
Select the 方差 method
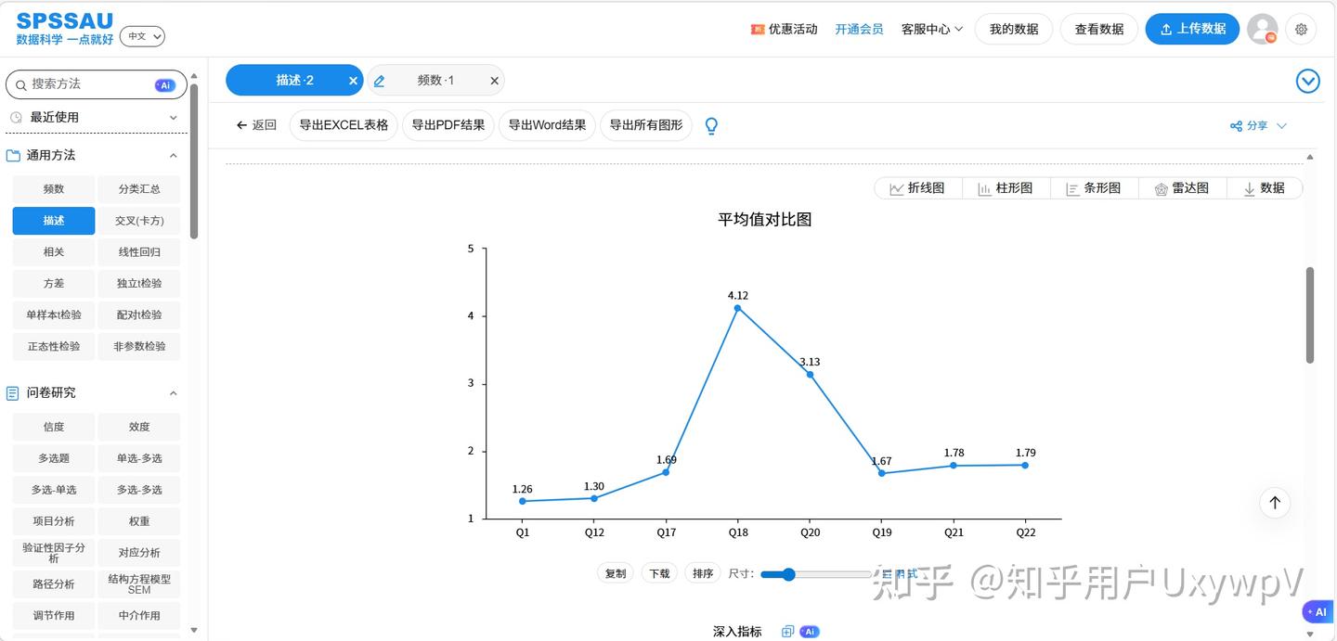54,284
